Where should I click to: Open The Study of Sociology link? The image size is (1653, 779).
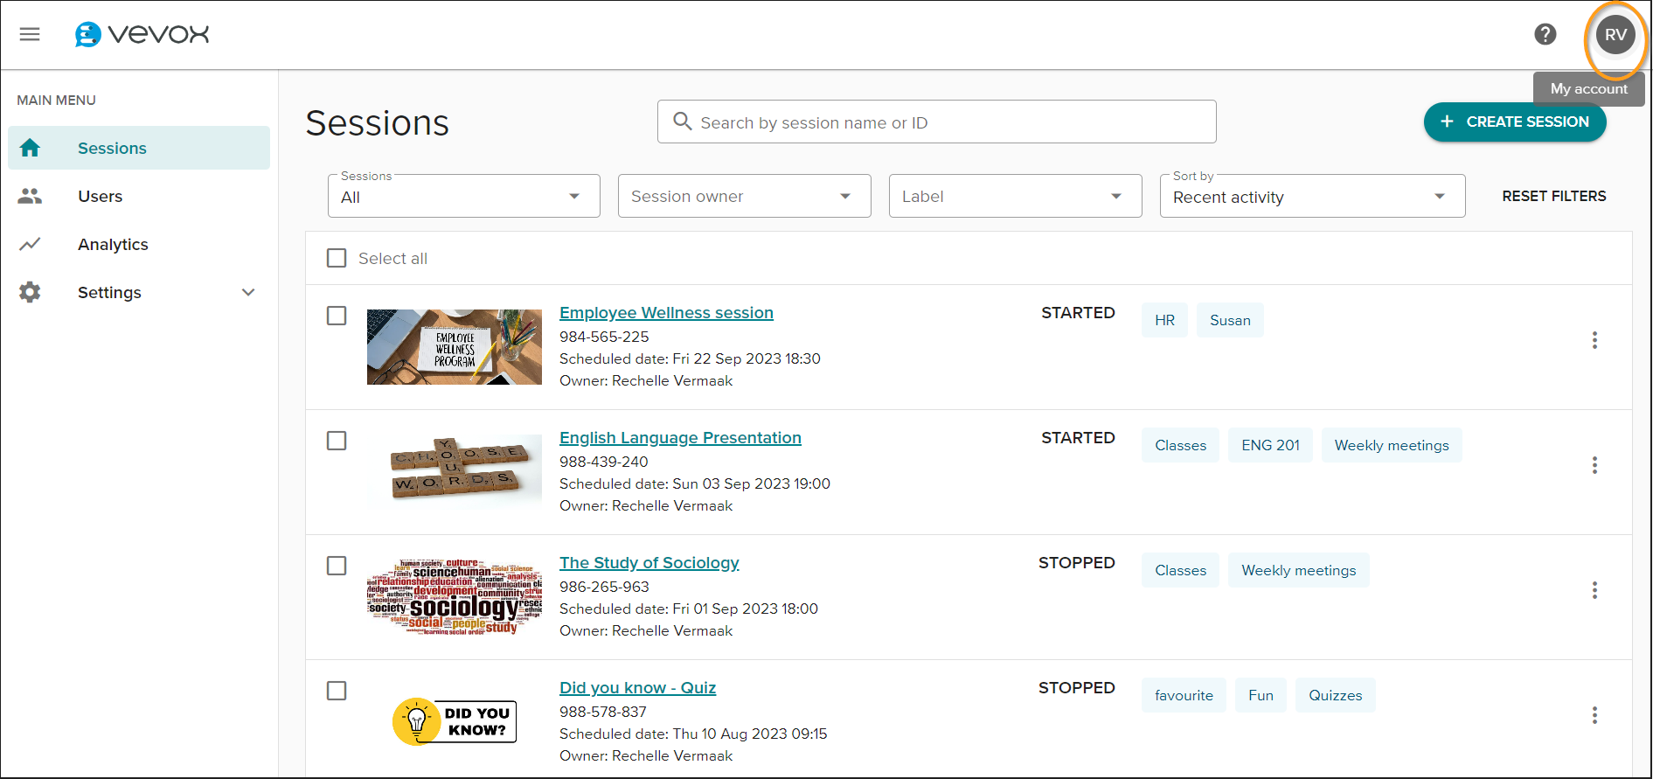[649, 563]
